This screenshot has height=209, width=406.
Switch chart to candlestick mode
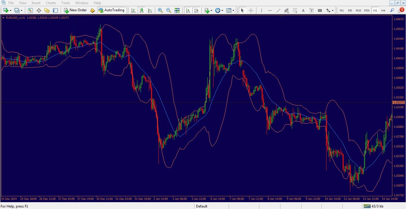pos(142,10)
